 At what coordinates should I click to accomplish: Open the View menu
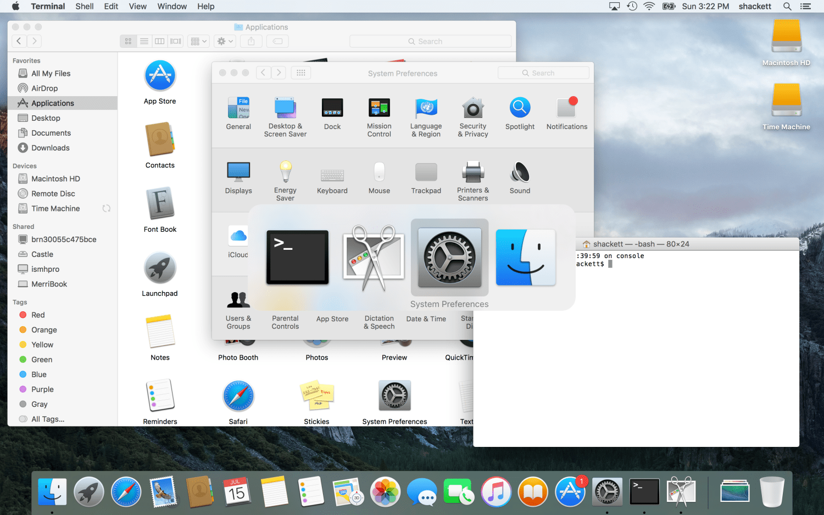point(138,7)
